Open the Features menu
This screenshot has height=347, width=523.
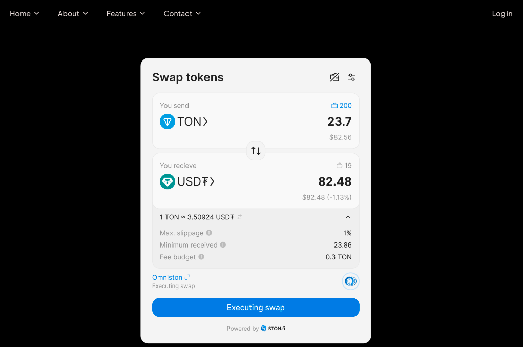125,14
